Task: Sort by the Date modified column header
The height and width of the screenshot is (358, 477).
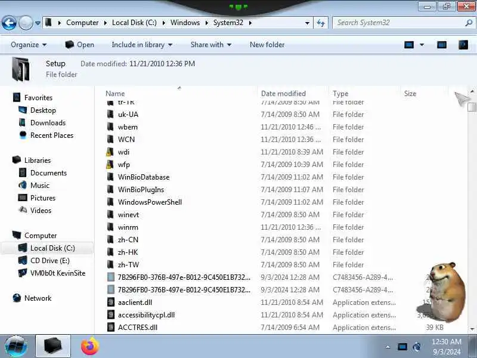Action: point(283,94)
